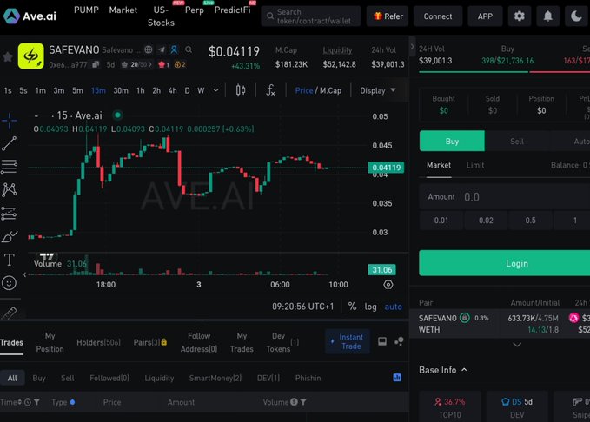Screen dimensions: 590x422
Task: Open the settings gear in header
Action: 520,16
